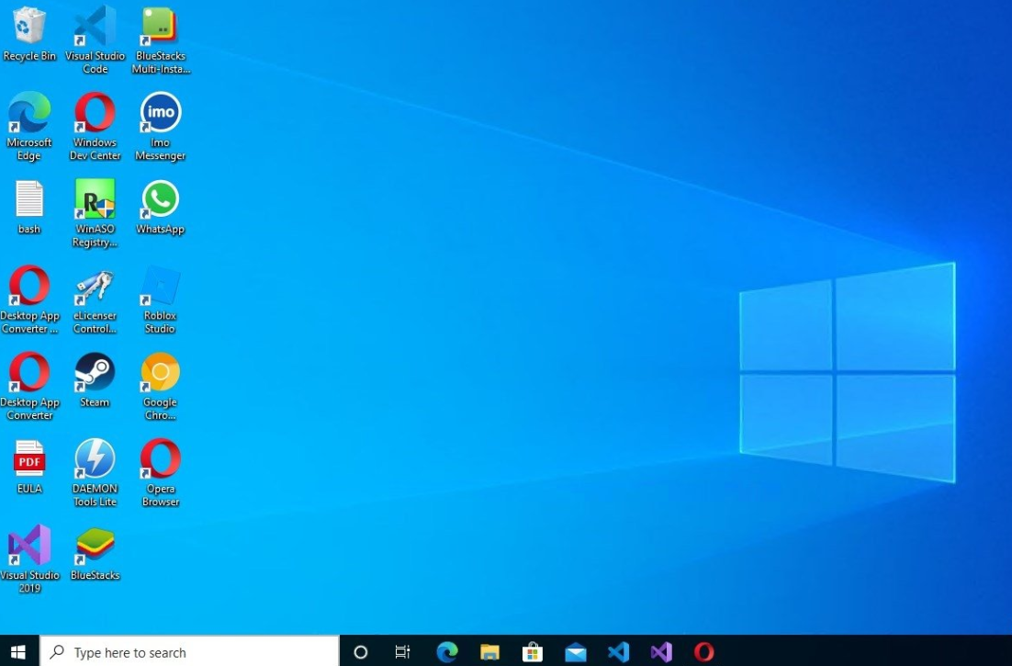Click the 'Type here to search' box

190,652
